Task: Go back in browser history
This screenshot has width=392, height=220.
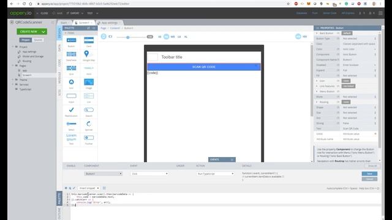Action: (x=12, y=4)
